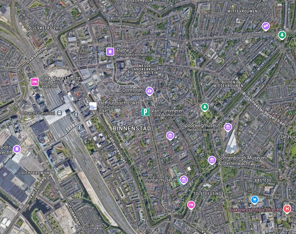Open the Sonnenborgh Museum marker icon
This screenshot has height=234, width=296.
point(212,160)
